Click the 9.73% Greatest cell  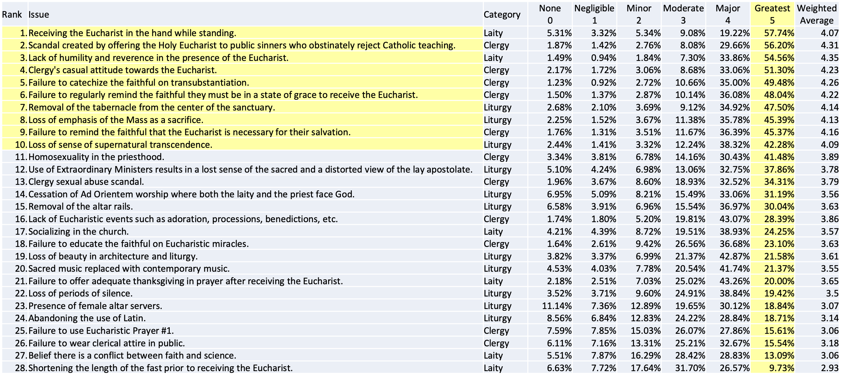tap(782, 368)
